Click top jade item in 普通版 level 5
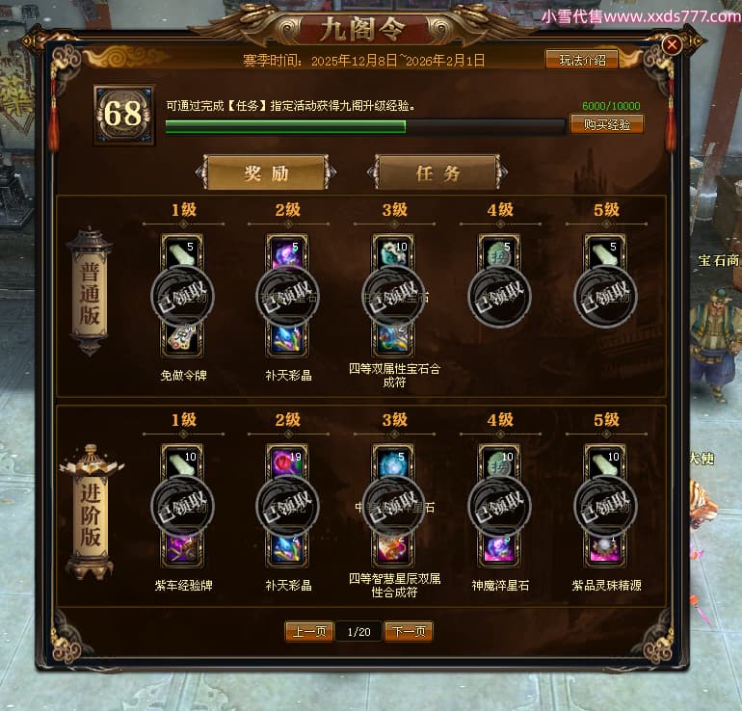This screenshot has width=742, height=711. coord(605,252)
